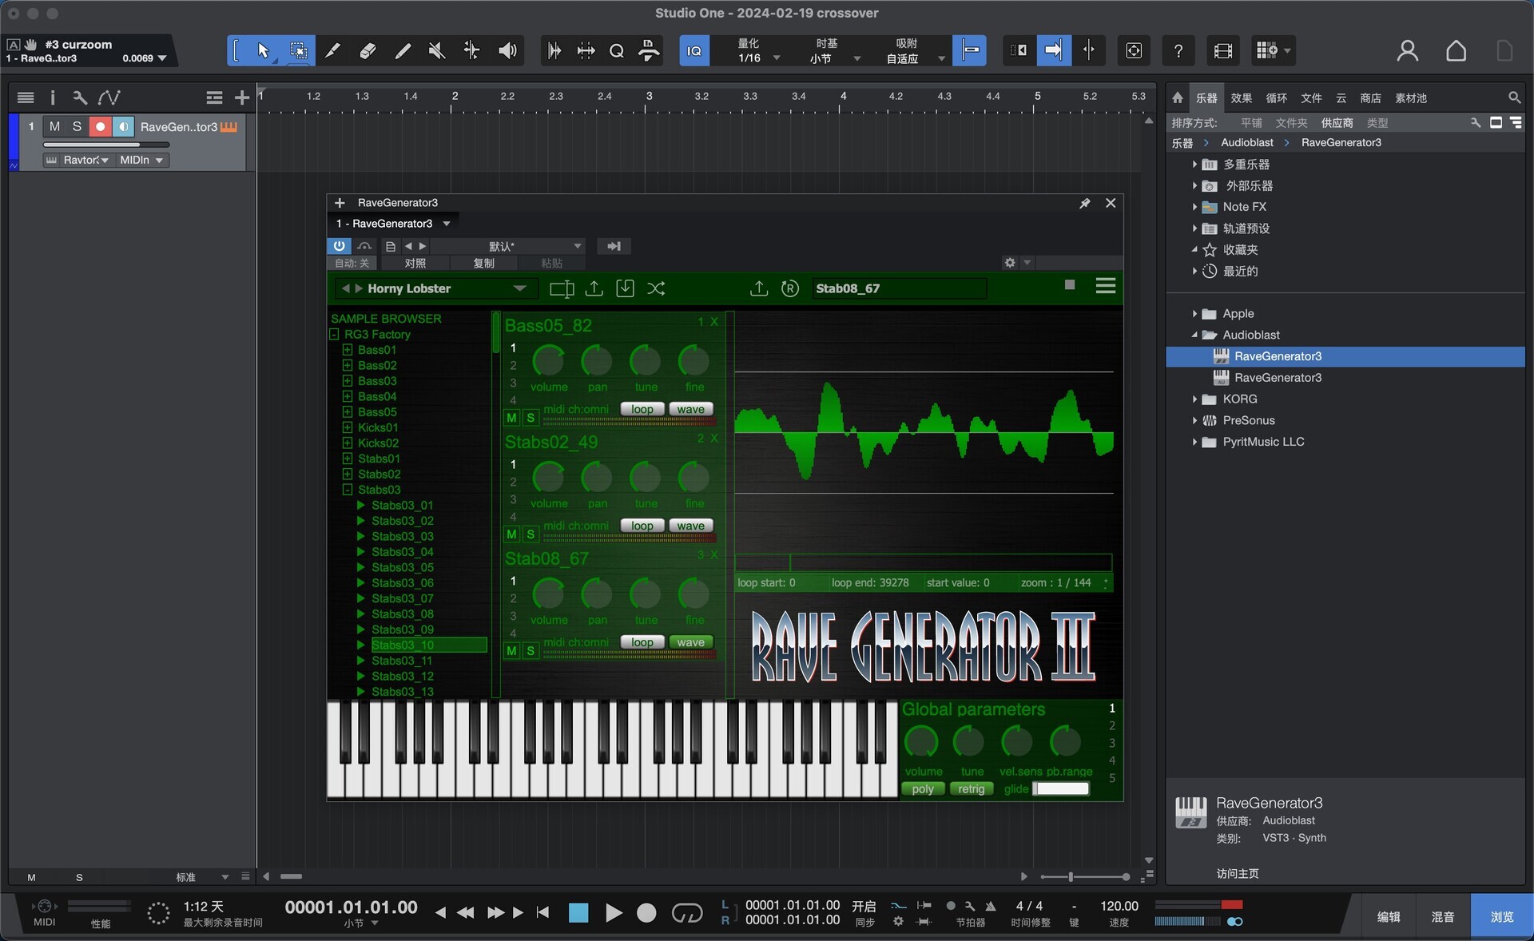1534x941 pixels.
Task: Click the reverse R sample icon
Action: (790, 288)
